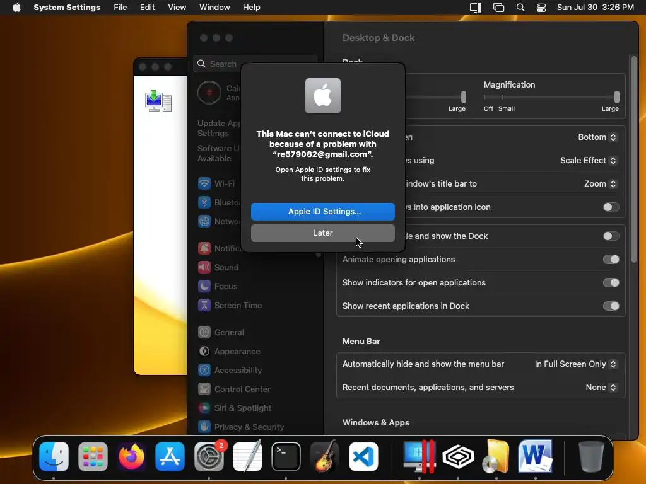Select Appearance in settings sidebar
646x484 pixels.
pos(229,351)
